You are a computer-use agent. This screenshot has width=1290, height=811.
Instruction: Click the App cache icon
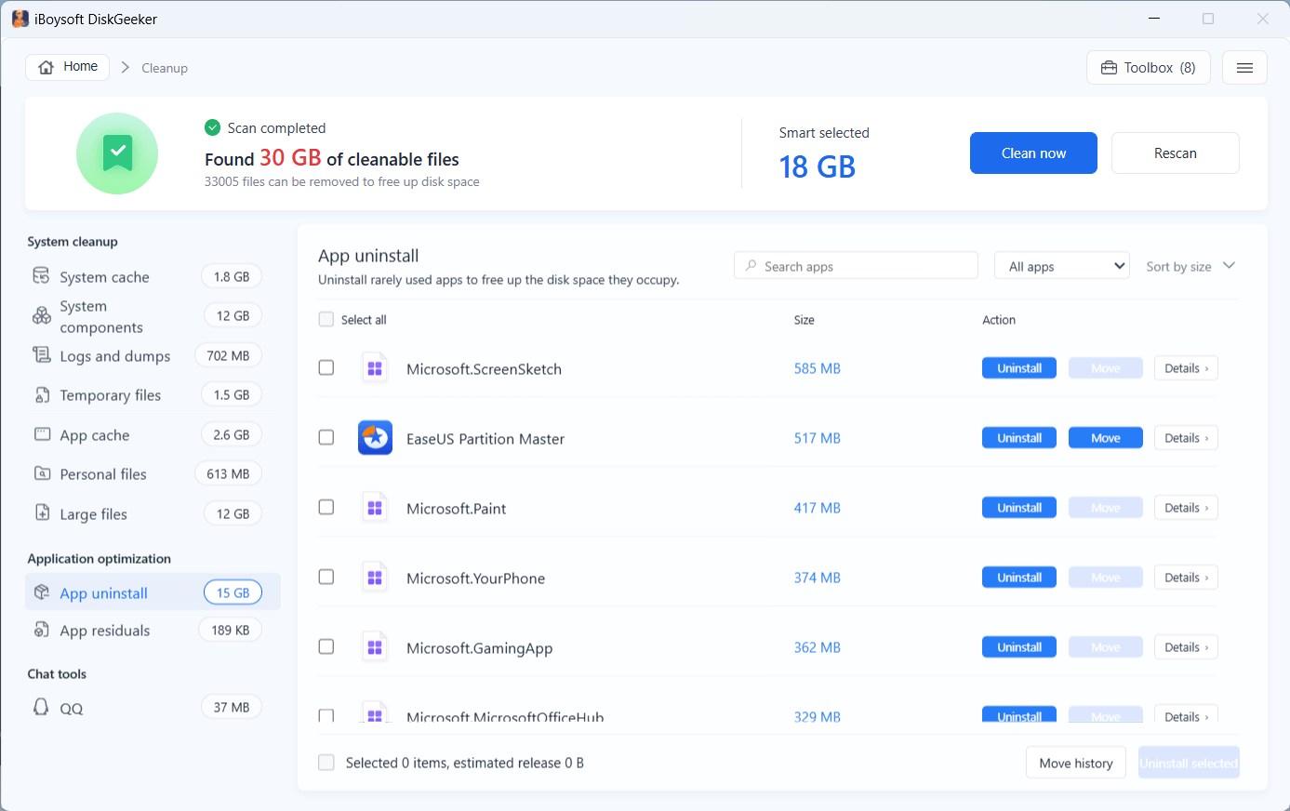(x=42, y=434)
